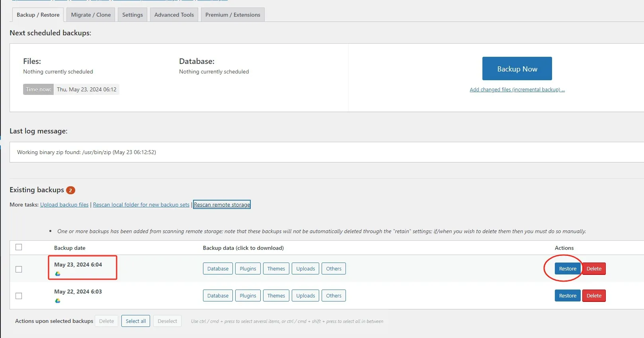This screenshot has height=338, width=644.
Task: Tick the checkbox for May 23, 2024 backup
Action: (x=19, y=269)
